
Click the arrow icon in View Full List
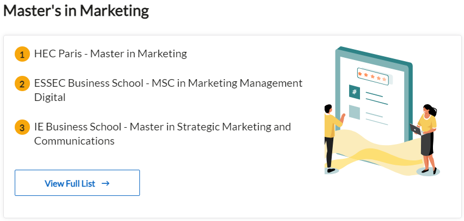pyautogui.click(x=105, y=184)
